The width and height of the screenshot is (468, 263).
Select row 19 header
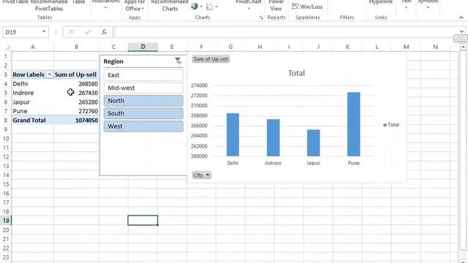(6, 221)
